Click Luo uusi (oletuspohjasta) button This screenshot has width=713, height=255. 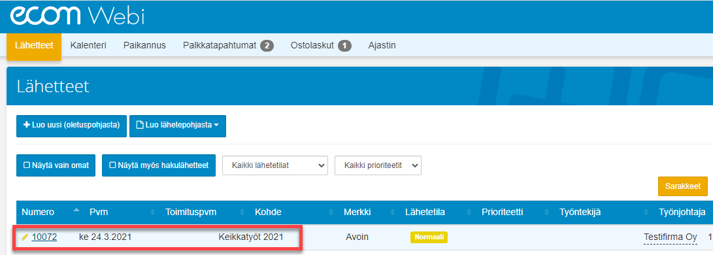tap(71, 126)
